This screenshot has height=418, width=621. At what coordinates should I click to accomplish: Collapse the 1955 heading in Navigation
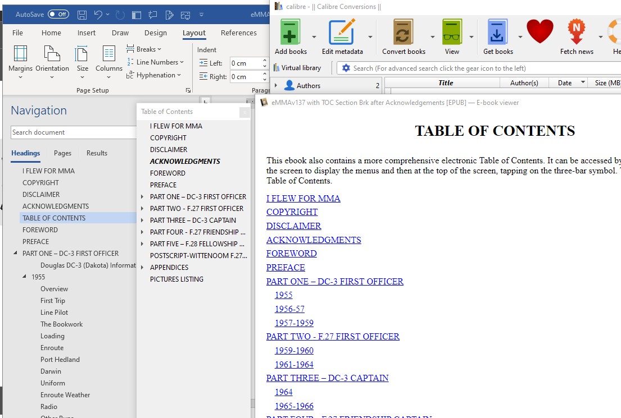click(25, 277)
